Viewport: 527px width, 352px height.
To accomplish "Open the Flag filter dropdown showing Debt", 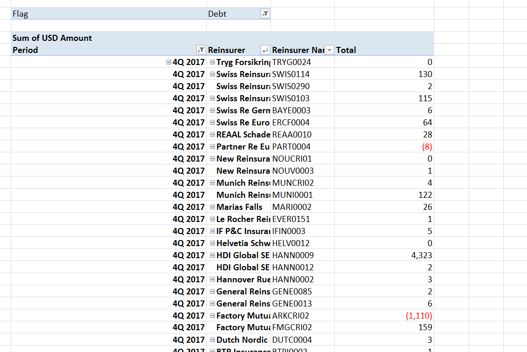I will pyautogui.click(x=265, y=14).
